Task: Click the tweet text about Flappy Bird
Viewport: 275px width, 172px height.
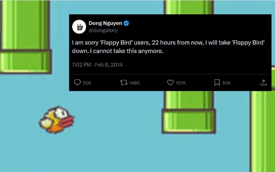Action: (168, 47)
